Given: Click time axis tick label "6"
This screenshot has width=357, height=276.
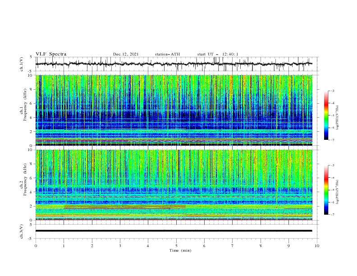Looking at the screenshot, I should pos(204,246).
